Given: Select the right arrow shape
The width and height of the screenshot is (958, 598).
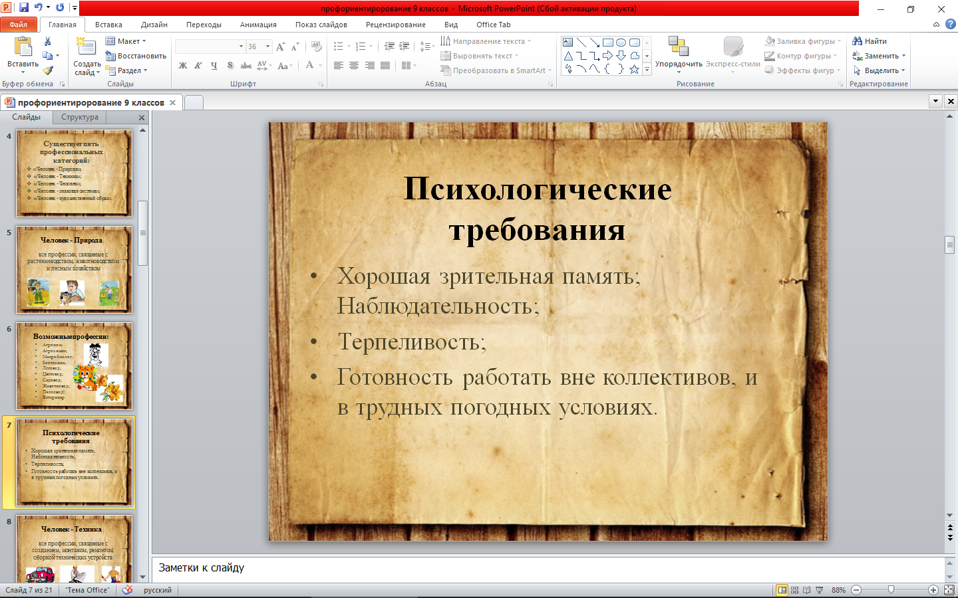Looking at the screenshot, I should [x=607, y=56].
